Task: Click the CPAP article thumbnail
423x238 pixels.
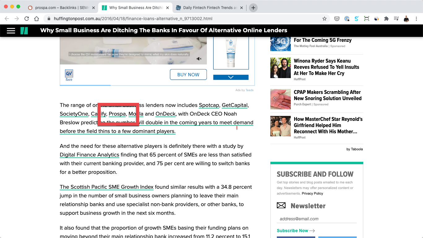Action: pos(281,99)
